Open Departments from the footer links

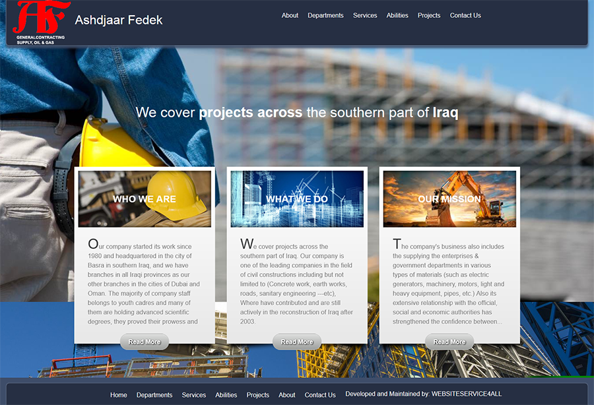click(x=154, y=395)
